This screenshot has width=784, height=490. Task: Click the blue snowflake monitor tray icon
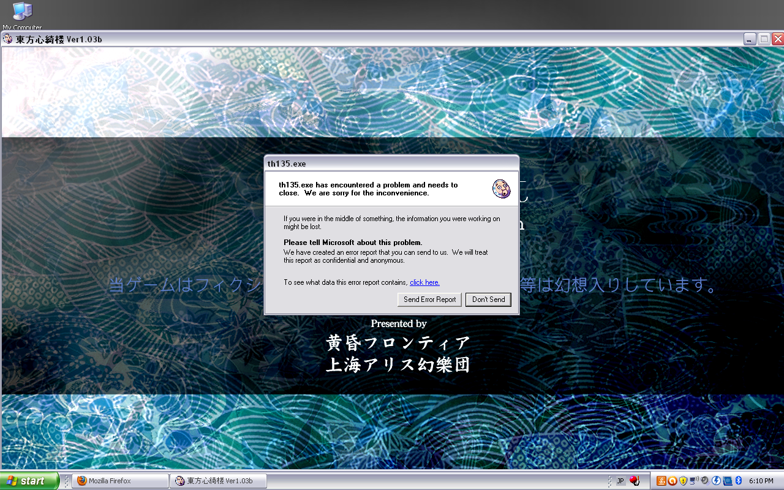tap(728, 481)
